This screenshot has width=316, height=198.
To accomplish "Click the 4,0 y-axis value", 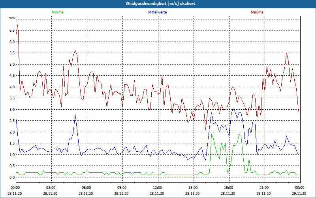I will click(12, 87).
